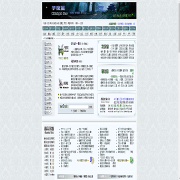Click the blue stacked documents icon
Image resolution: width=180 pixels, height=180 pixels.
tap(92, 160)
